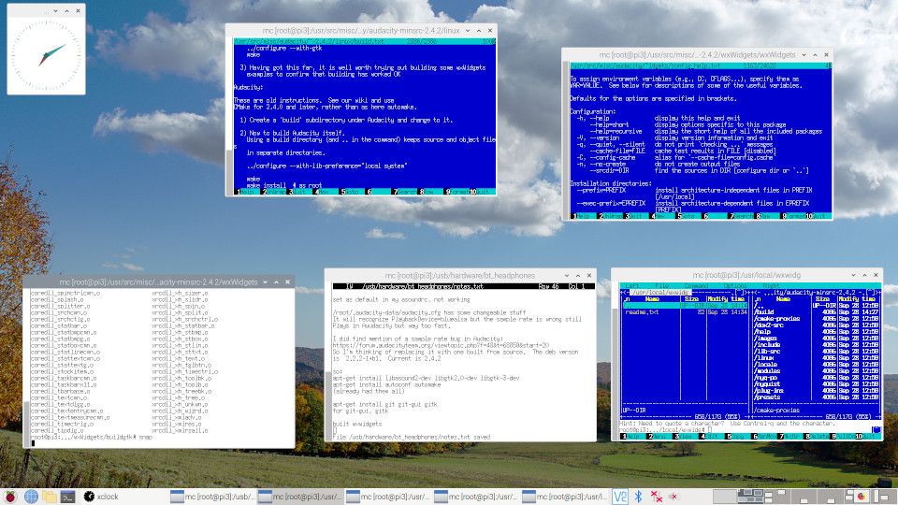Click the network connection tray icon
The width and height of the screenshot is (898, 505).
(657, 497)
